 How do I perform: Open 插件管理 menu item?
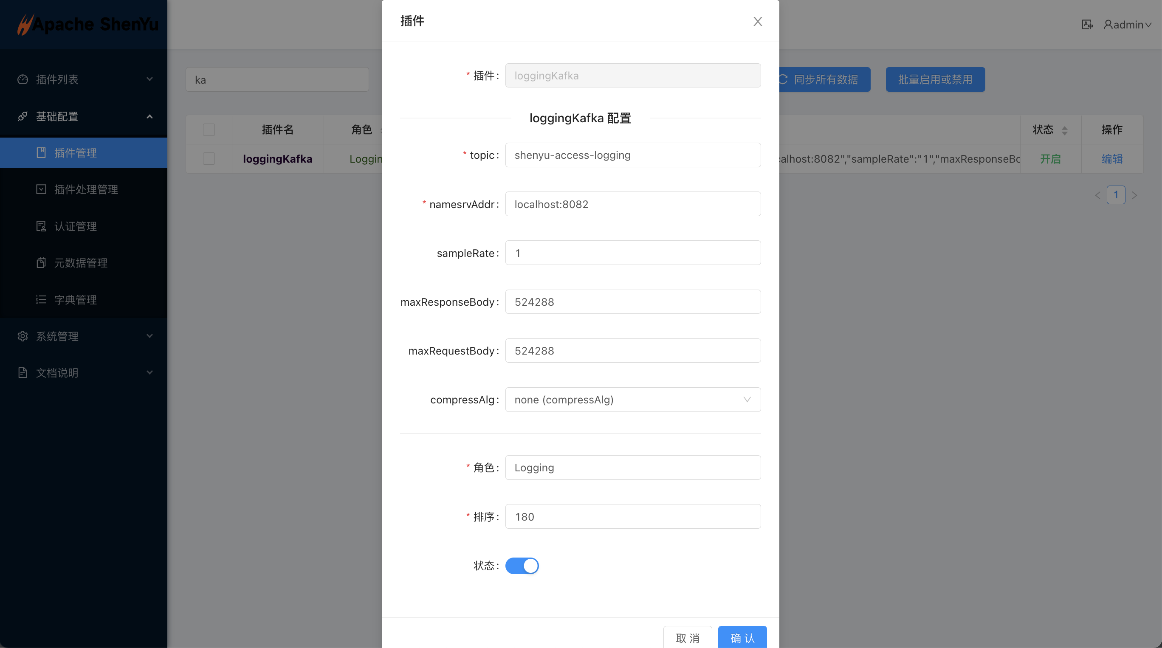tap(75, 153)
